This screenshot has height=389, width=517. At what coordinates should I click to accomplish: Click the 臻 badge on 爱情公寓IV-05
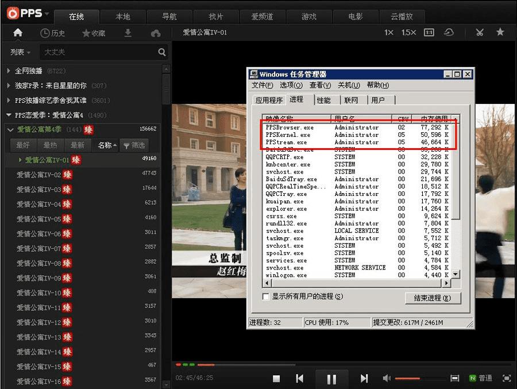pos(67,219)
